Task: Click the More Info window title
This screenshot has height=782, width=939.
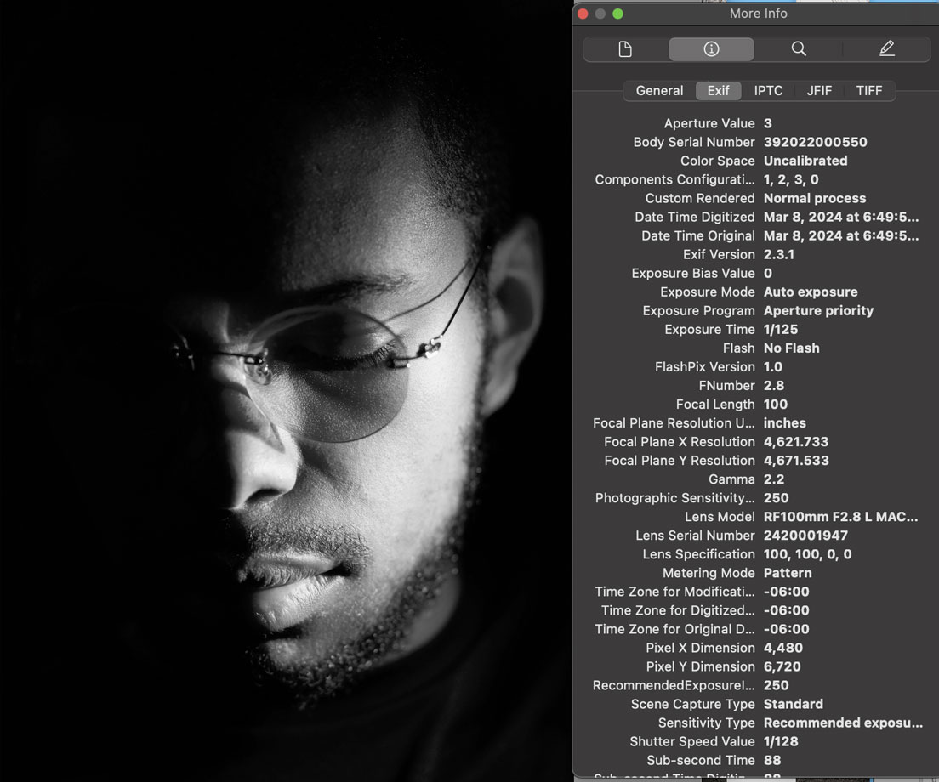Action: 758,14
